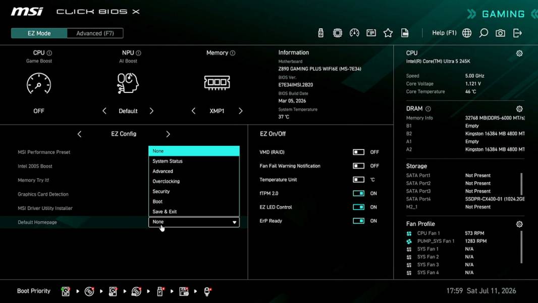538x303 pixels.
Task: Choose Save & Exit from dropdown list
Action: [194, 212]
